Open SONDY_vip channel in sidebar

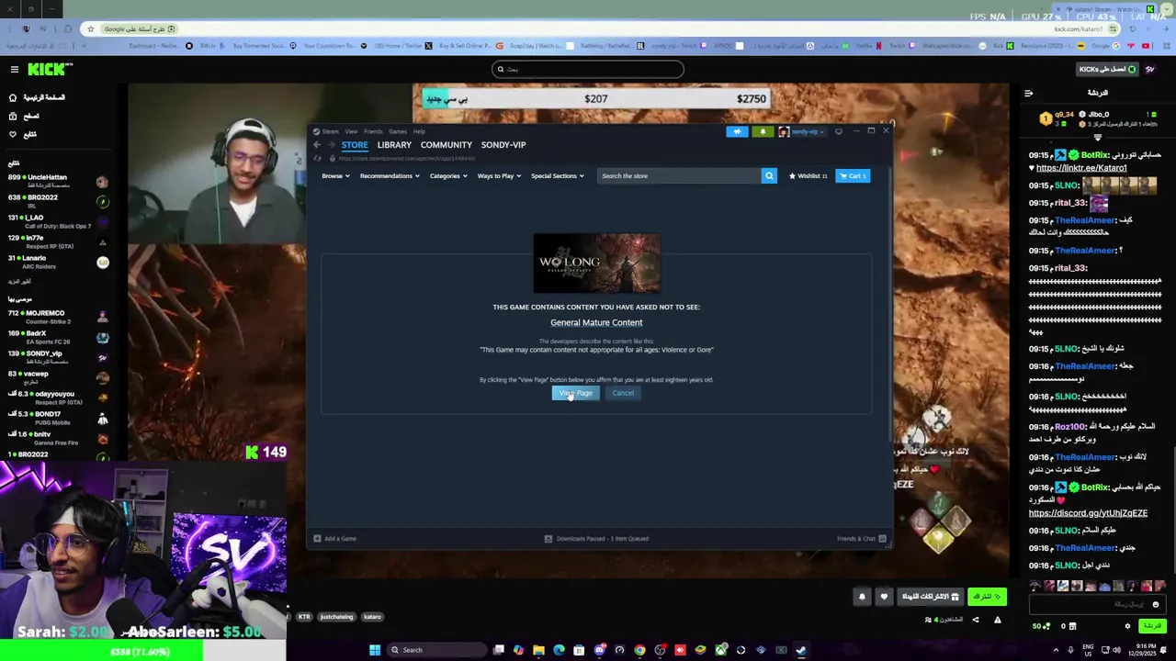(x=60, y=358)
